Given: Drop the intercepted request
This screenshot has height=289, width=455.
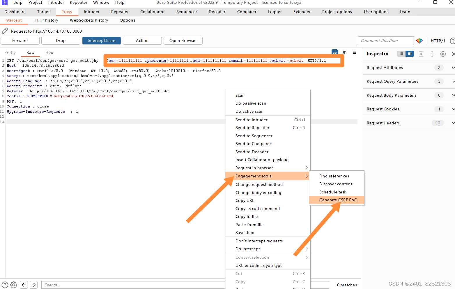Looking at the screenshot, I should coord(61,40).
